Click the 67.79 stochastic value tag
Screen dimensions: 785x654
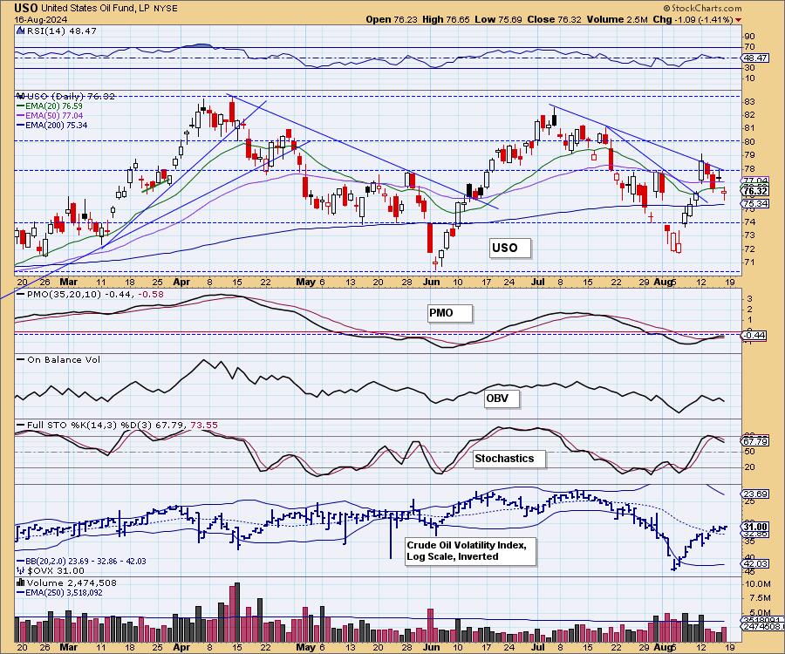tap(755, 441)
